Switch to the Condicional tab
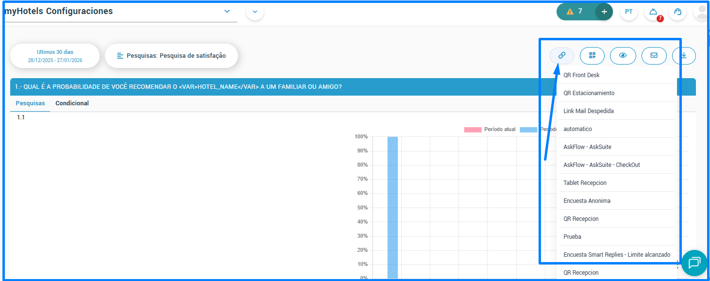Image resolution: width=710 pixels, height=281 pixels. [72, 103]
